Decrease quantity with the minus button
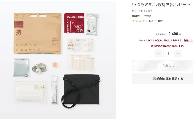This screenshot has width=193, height=119. tap(158, 53)
